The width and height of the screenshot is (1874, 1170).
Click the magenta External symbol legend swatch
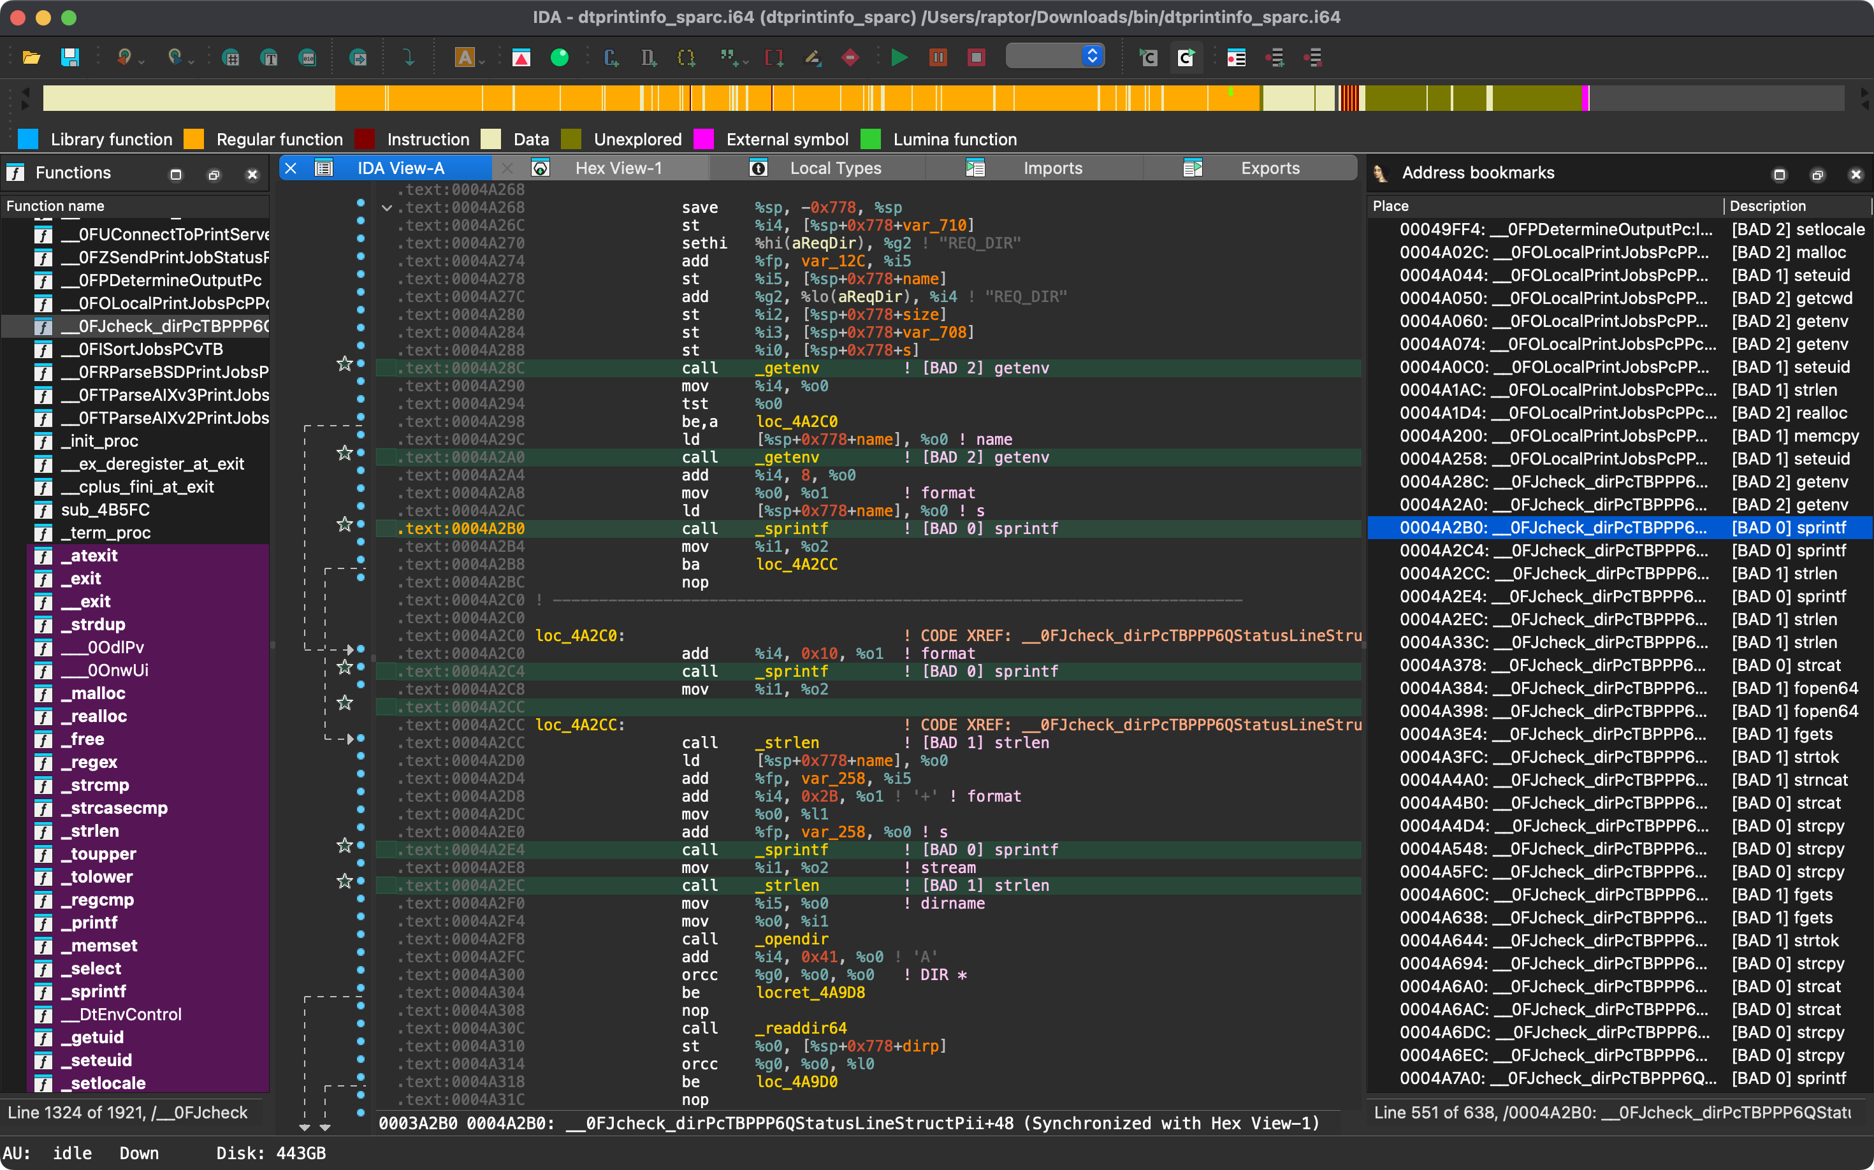(x=703, y=140)
